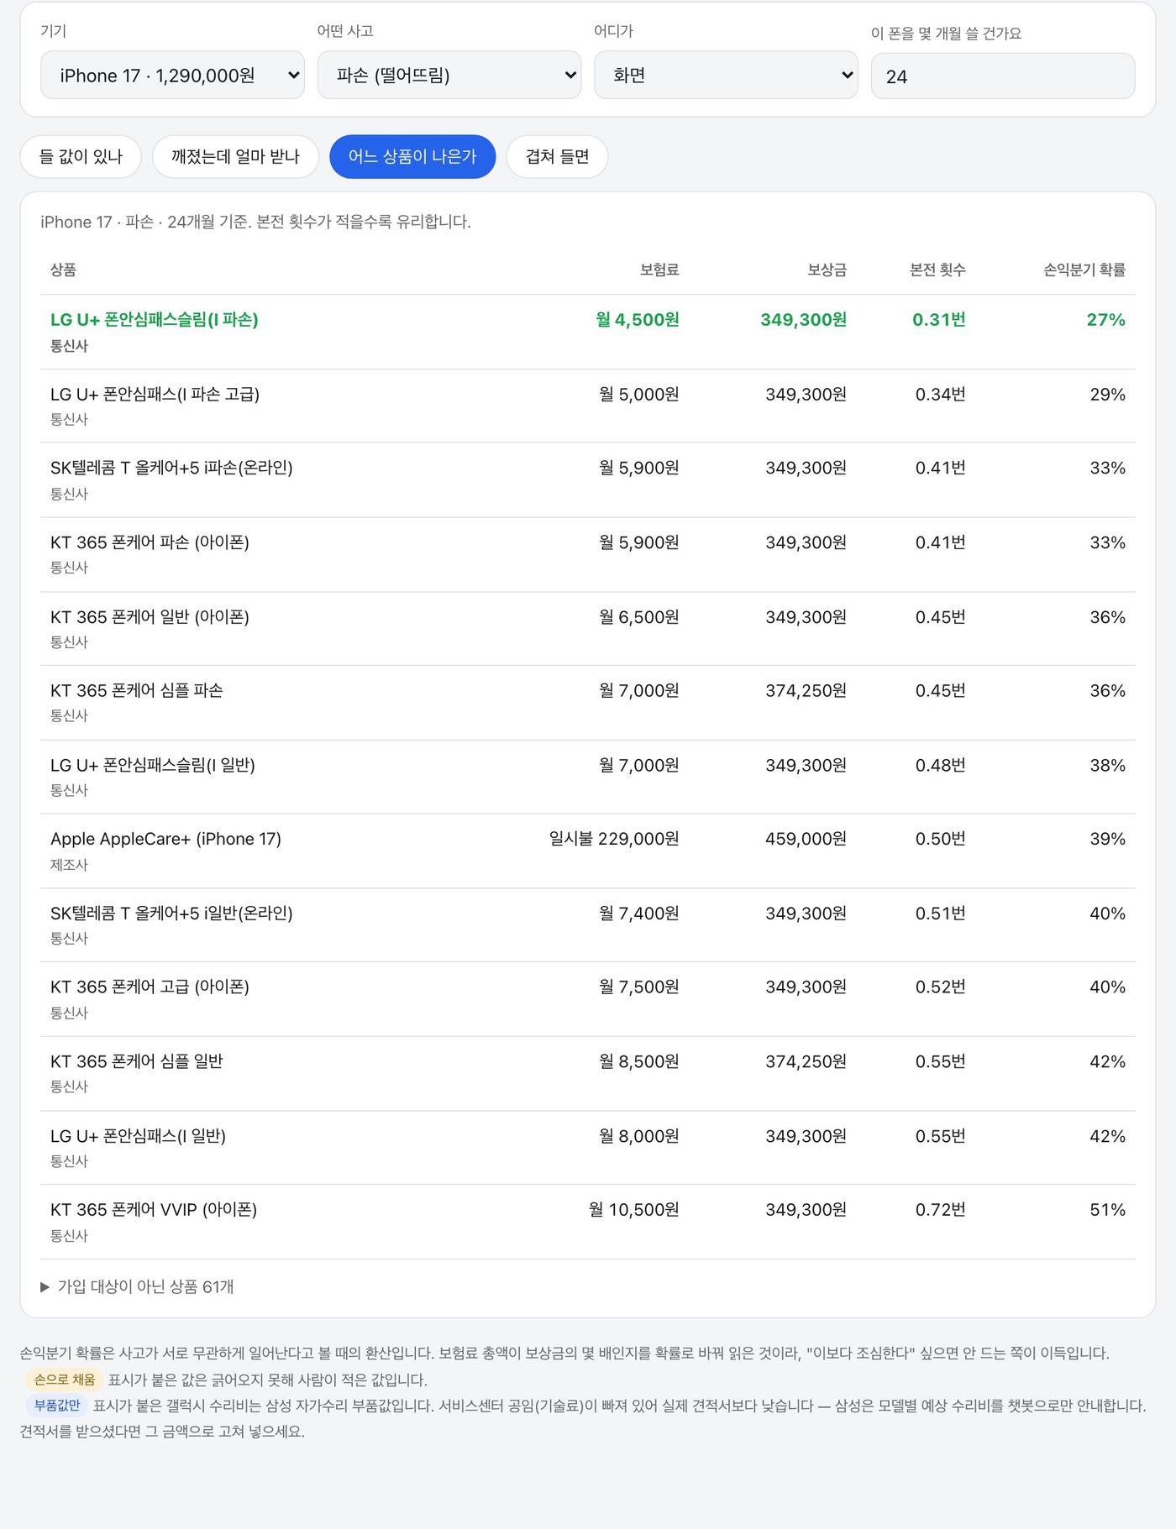Image resolution: width=1176 pixels, height=1529 pixels.
Task: Click the 손익분기 확률 column header
Action: [x=1084, y=270]
